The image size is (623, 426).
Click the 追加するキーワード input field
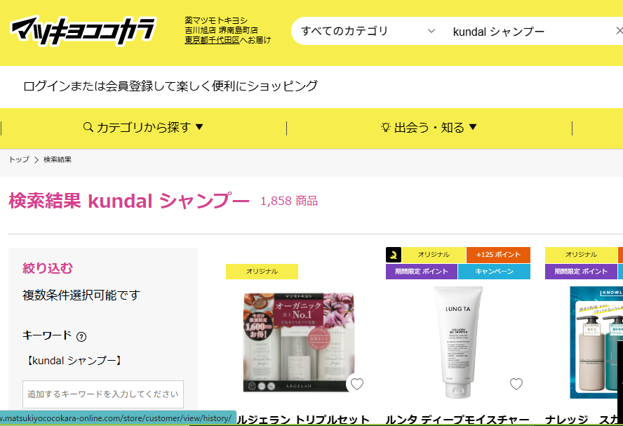(103, 394)
